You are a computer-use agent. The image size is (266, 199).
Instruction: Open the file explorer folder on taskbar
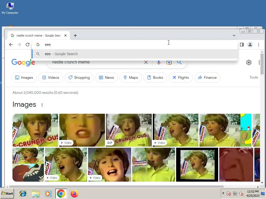[36, 194]
